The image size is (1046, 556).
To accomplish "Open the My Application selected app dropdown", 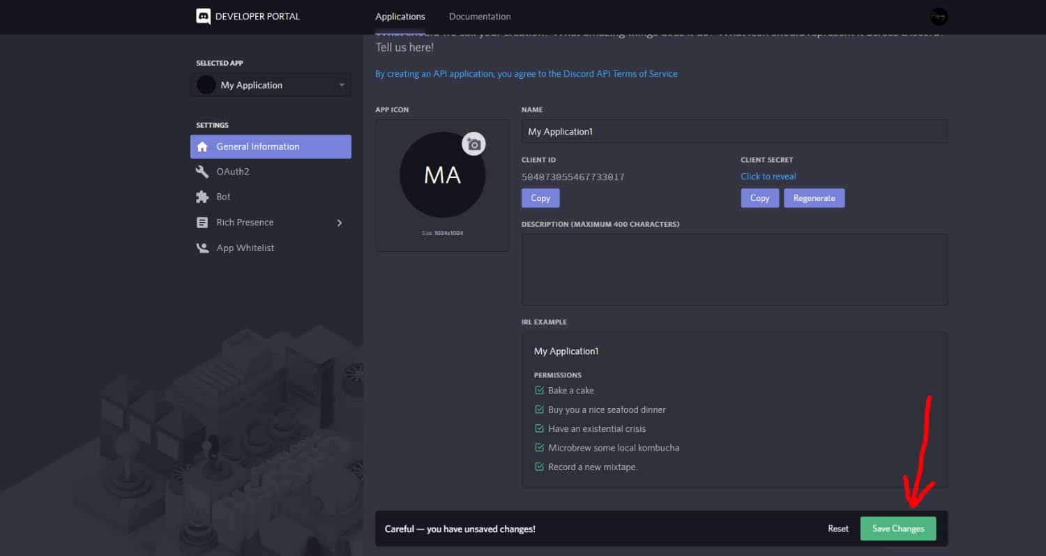I will click(271, 85).
